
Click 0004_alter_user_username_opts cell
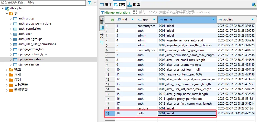tap(187, 65)
